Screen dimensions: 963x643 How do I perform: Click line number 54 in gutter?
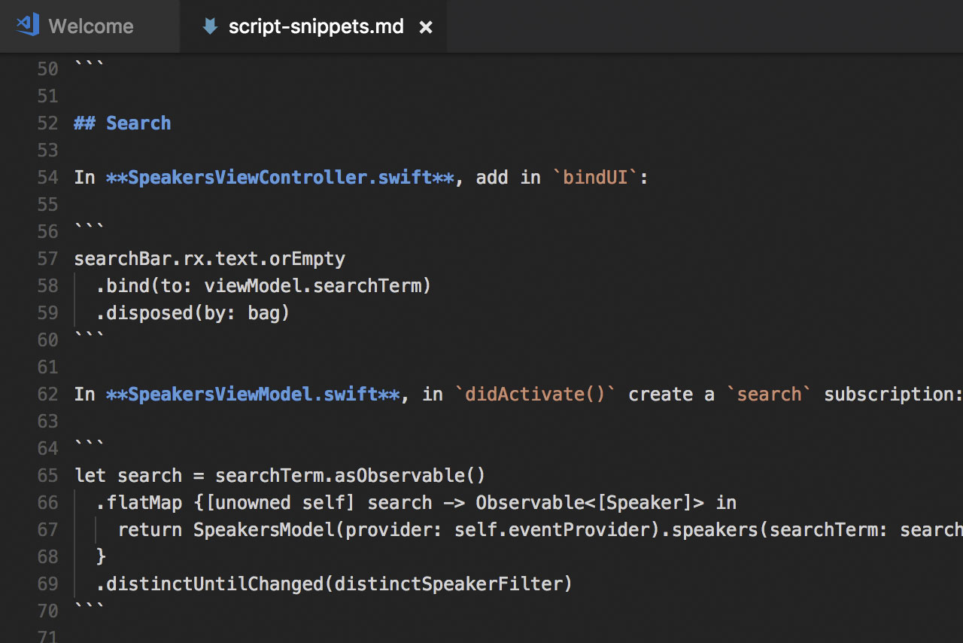[x=47, y=177]
